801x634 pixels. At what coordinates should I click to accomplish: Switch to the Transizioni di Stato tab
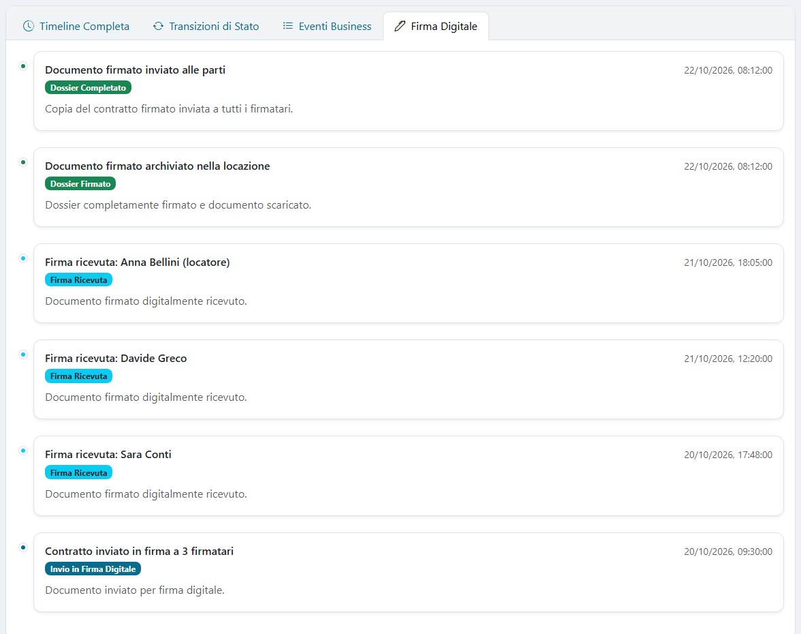[206, 26]
